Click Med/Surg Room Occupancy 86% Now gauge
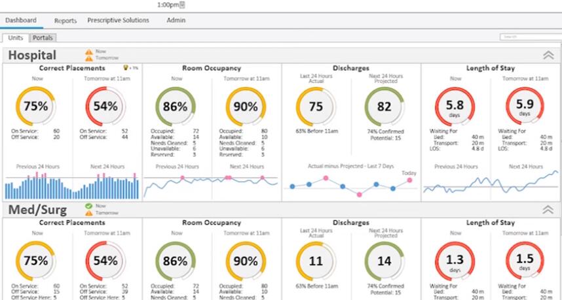Image resolution: width=562 pixels, height=300 pixels. 176,261
